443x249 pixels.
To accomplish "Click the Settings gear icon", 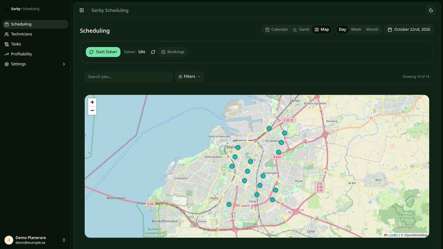I will 7,64.
